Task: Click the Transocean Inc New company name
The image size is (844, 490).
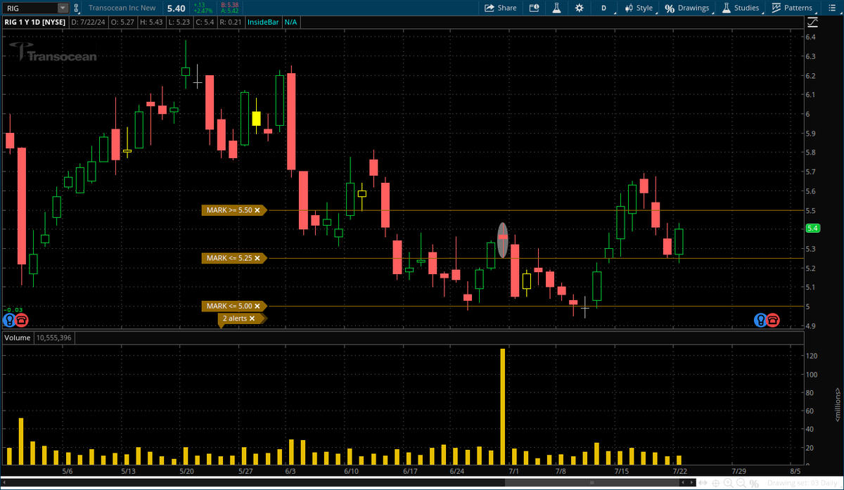Action: (123, 8)
